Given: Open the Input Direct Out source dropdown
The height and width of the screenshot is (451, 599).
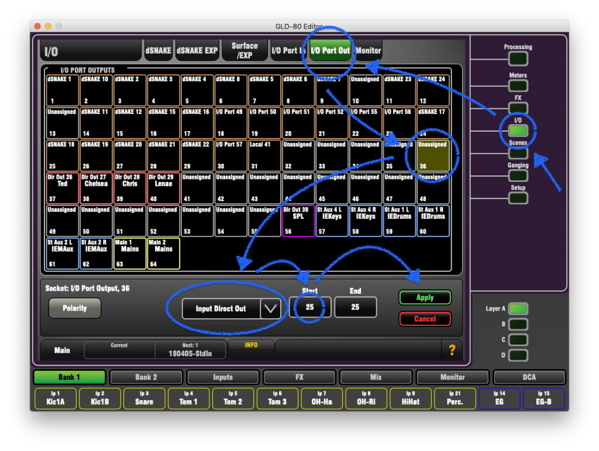Looking at the screenshot, I should (232, 308).
